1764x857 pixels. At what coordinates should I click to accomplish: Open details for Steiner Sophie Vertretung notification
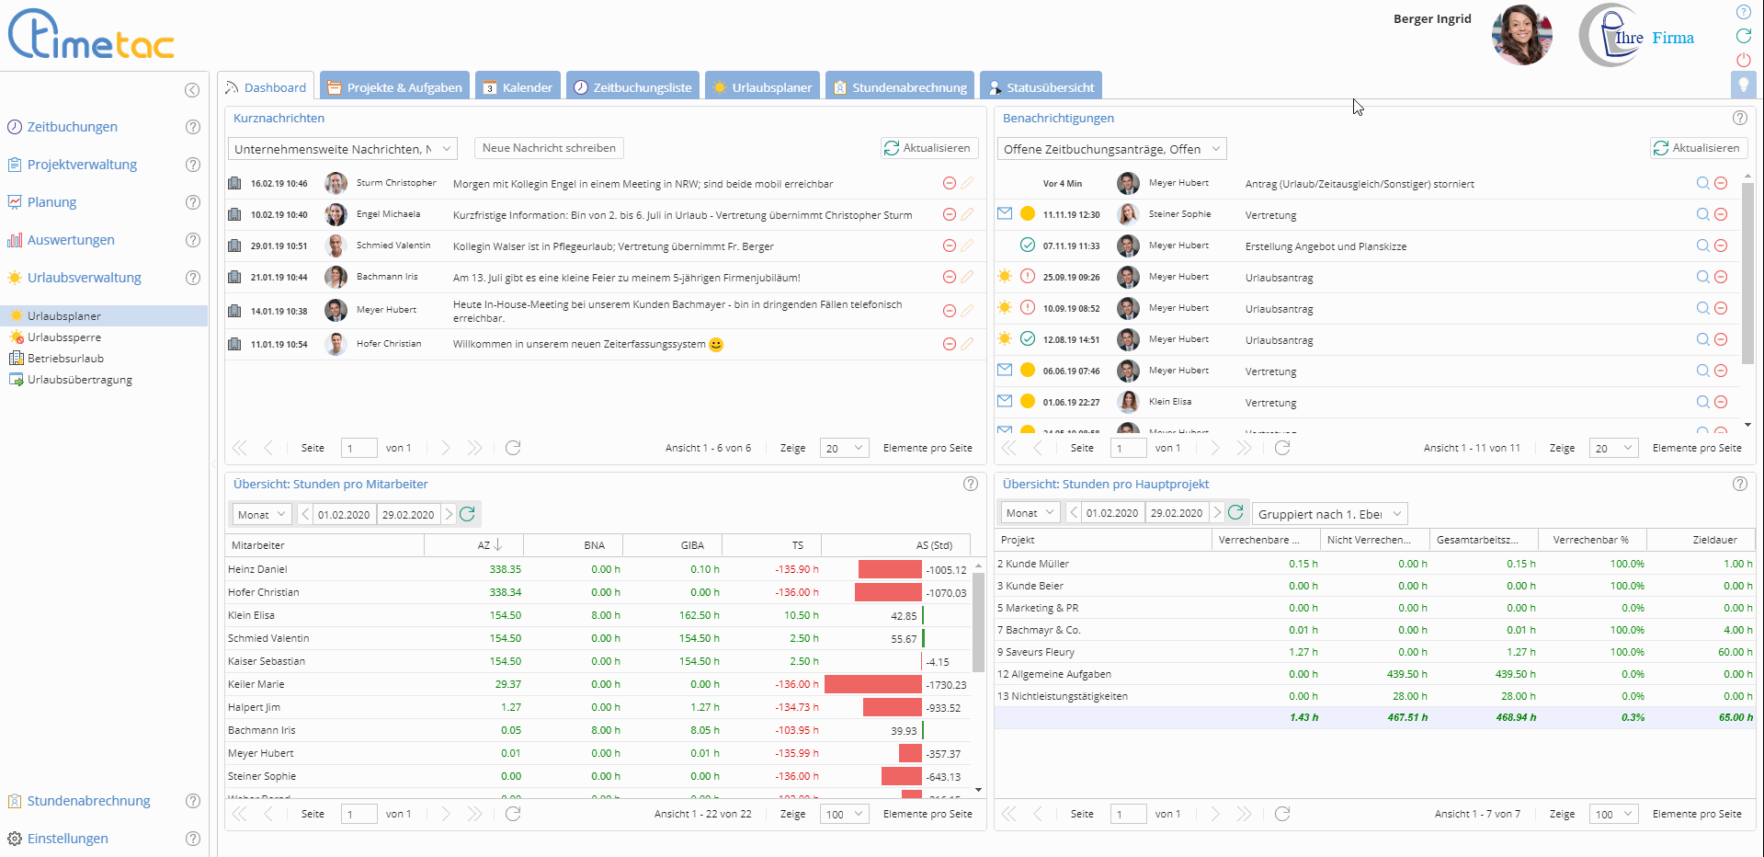1702,215
